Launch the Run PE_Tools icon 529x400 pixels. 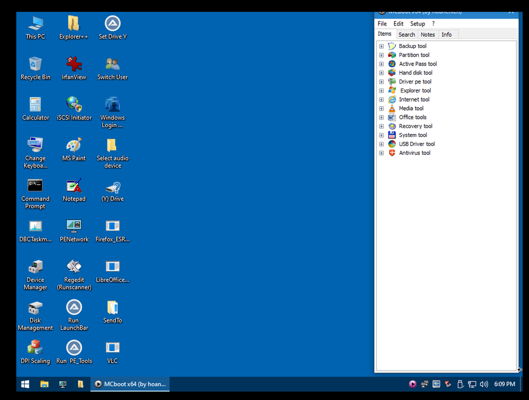74,352
